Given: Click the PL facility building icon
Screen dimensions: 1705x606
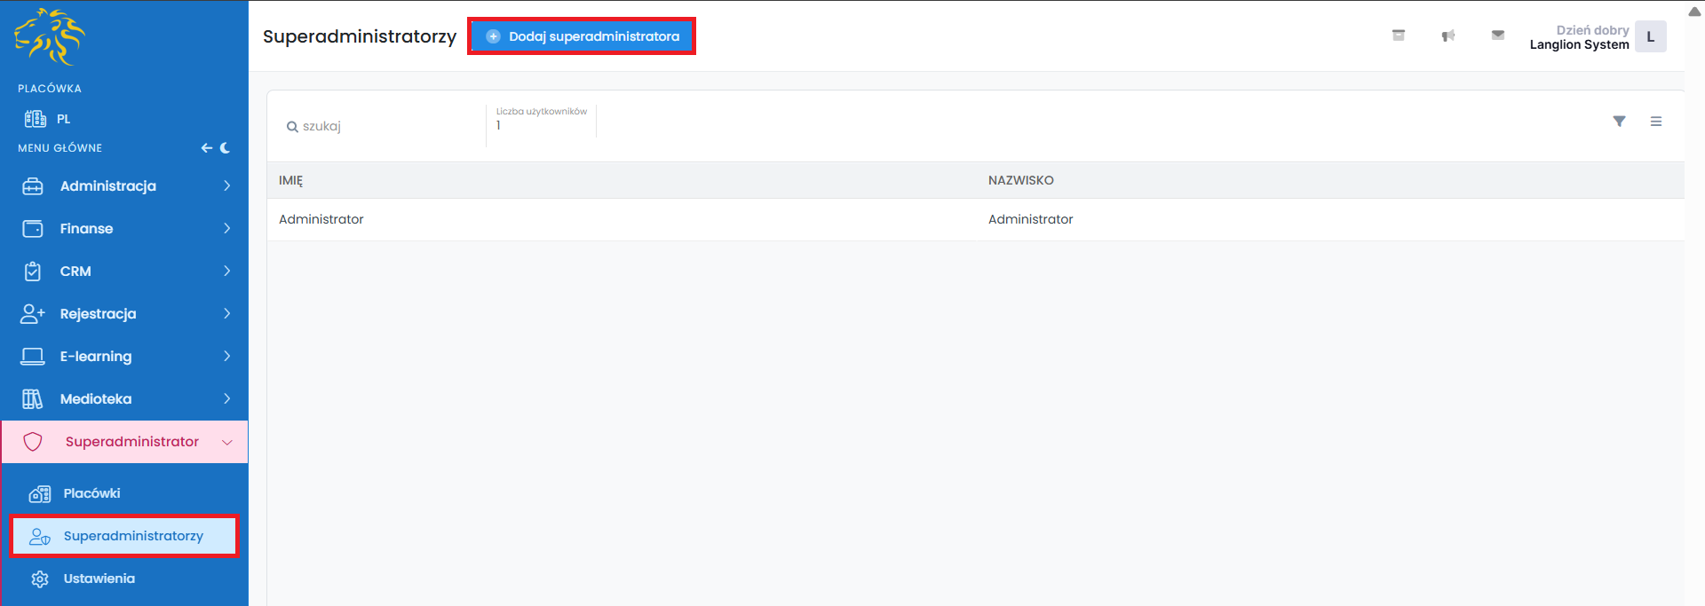Looking at the screenshot, I should click(x=36, y=119).
